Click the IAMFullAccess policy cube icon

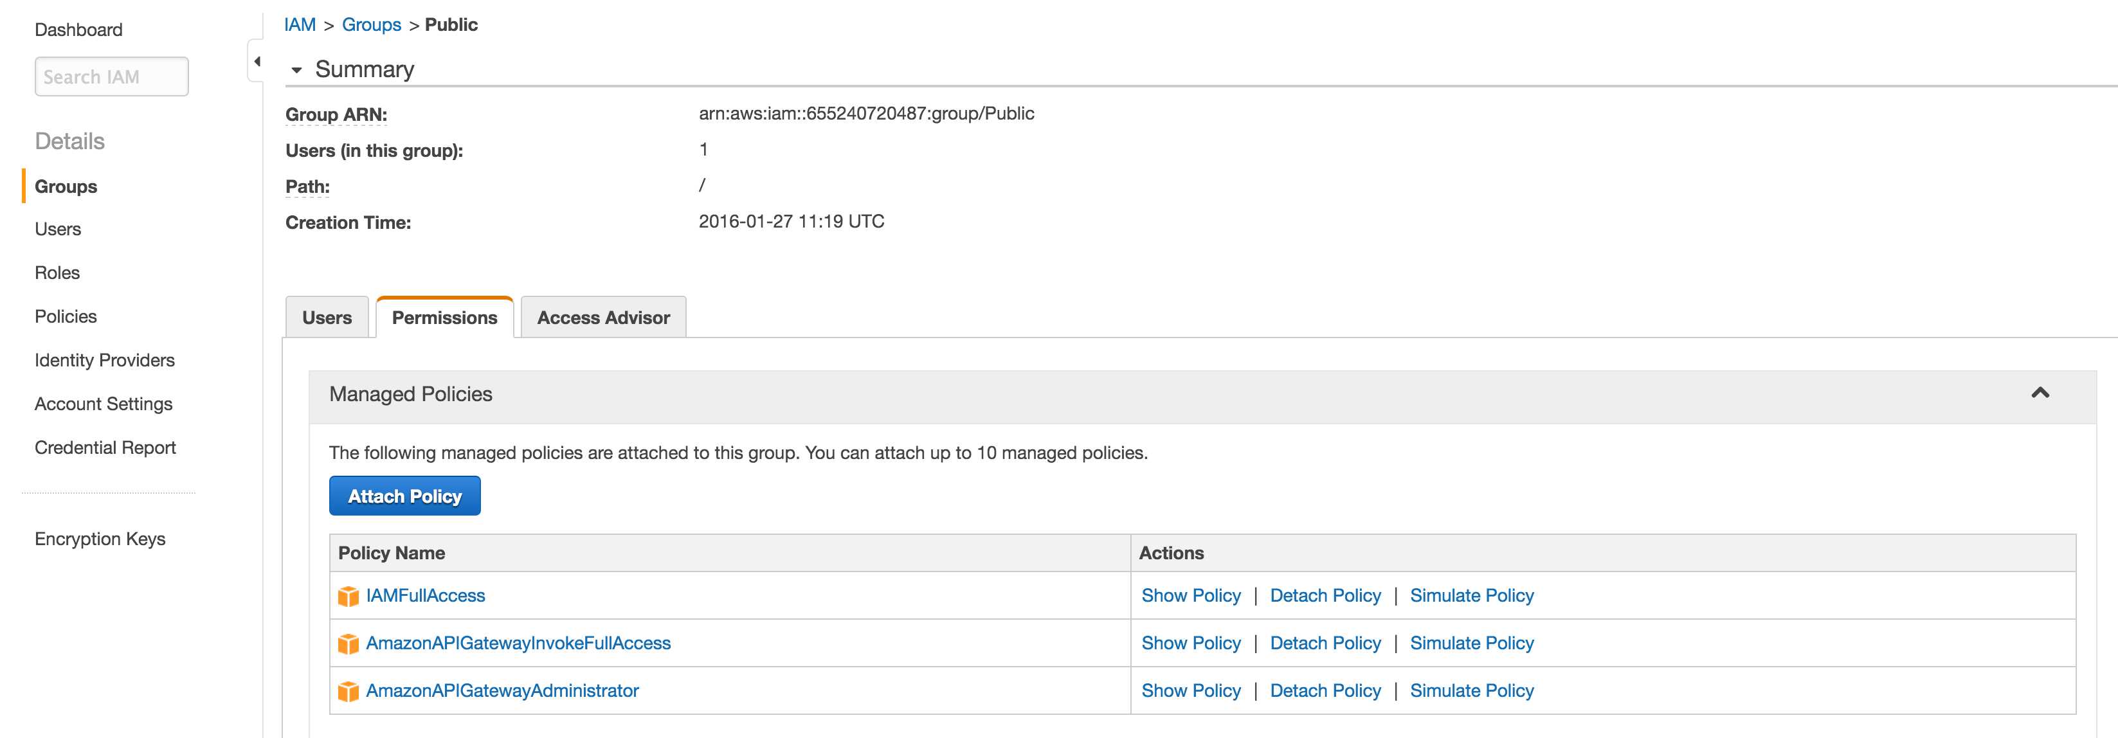point(348,595)
